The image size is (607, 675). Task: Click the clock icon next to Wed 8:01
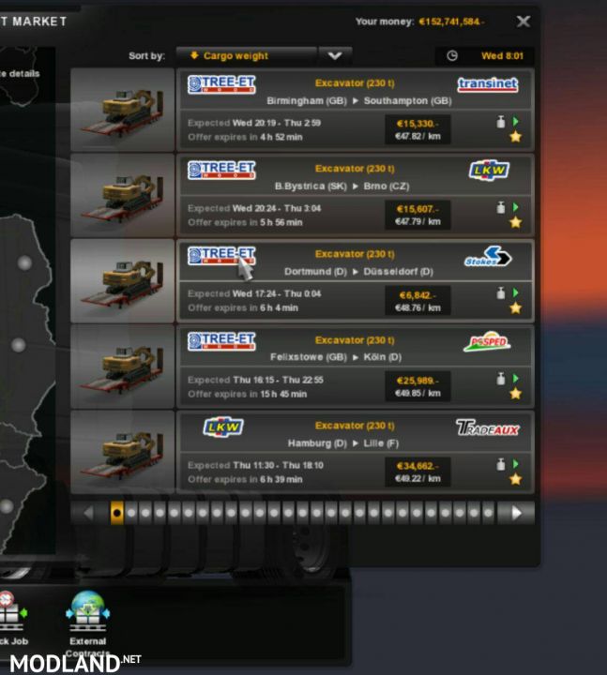pyautogui.click(x=452, y=55)
